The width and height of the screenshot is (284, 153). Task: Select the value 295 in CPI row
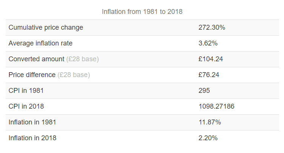[204, 91]
